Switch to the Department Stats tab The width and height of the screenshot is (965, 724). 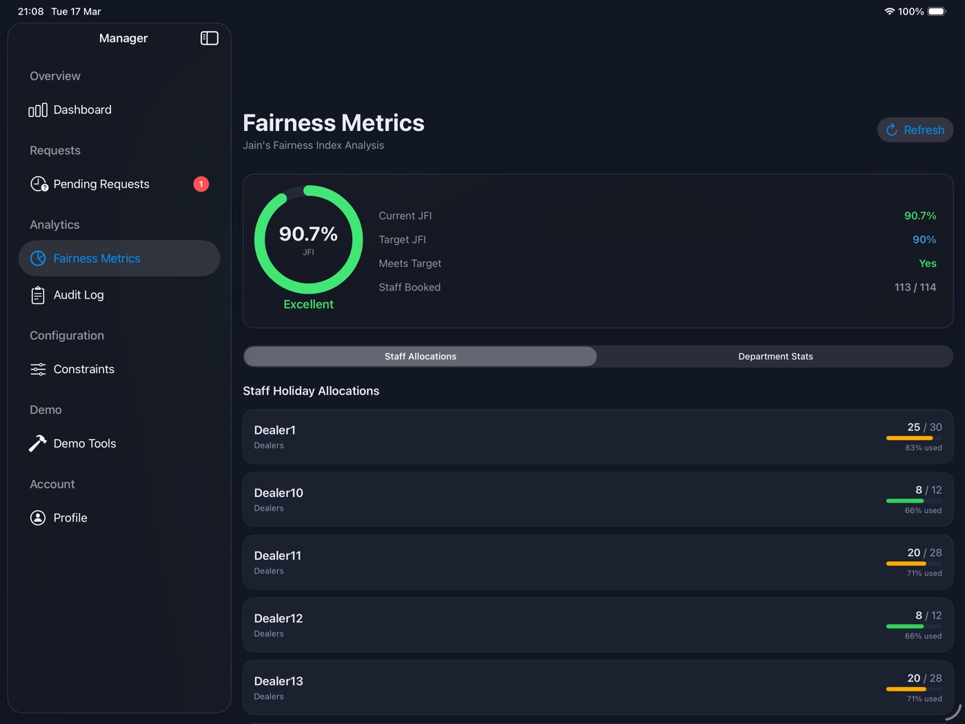775,356
